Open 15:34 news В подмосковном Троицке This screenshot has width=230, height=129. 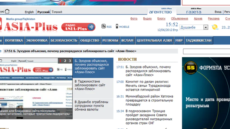149,117
